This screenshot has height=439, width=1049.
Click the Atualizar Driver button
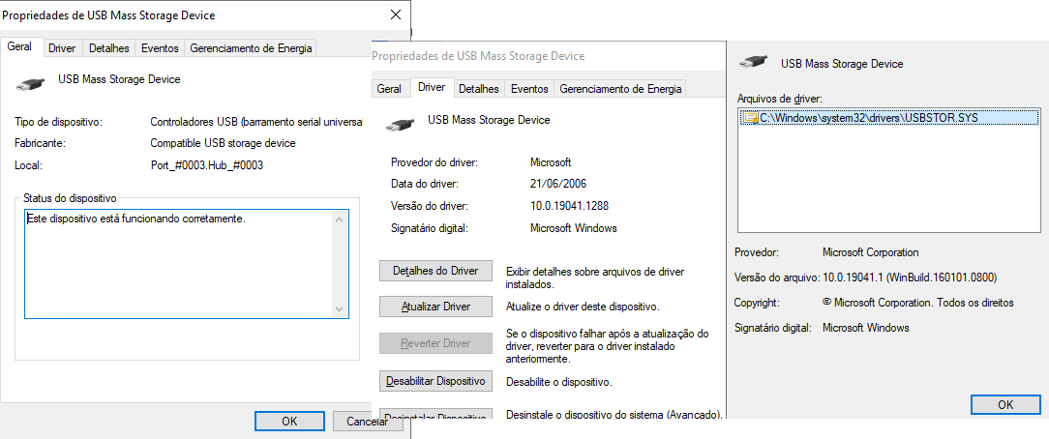point(435,307)
